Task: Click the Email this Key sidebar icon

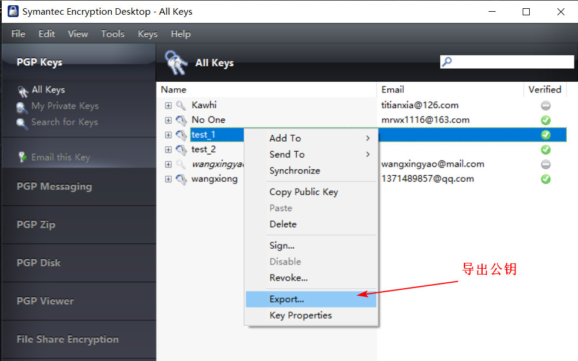Action: [x=22, y=157]
